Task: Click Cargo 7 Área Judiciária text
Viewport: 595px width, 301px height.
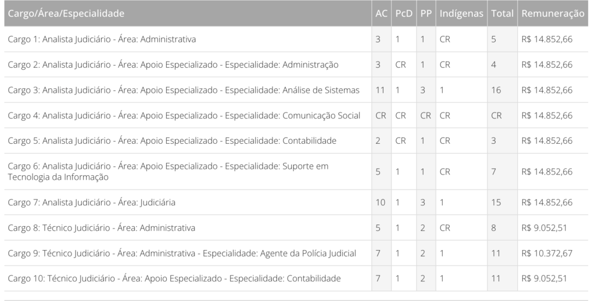Action: click(92, 202)
